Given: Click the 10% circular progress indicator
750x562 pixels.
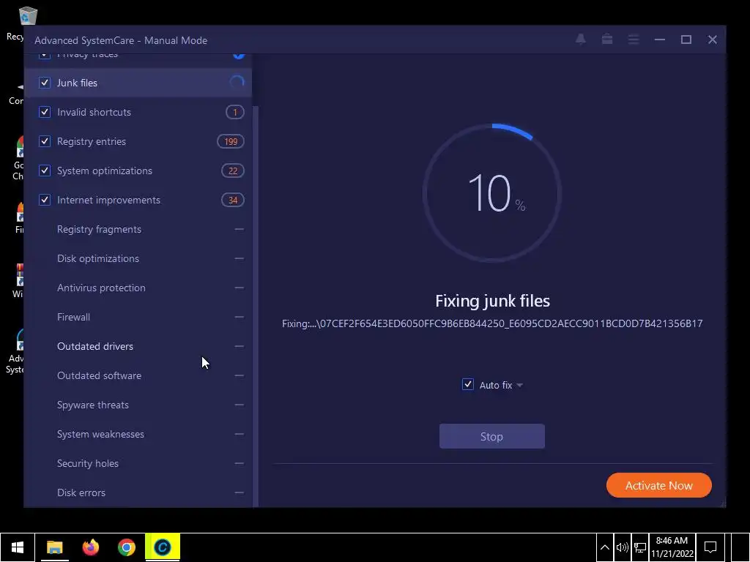Looking at the screenshot, I should point(492,193).
